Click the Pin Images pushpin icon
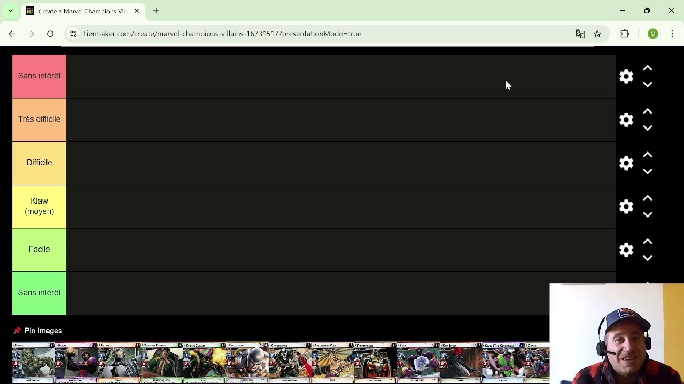The width and height of the screenshot is (684, 384). click(17, 331)
